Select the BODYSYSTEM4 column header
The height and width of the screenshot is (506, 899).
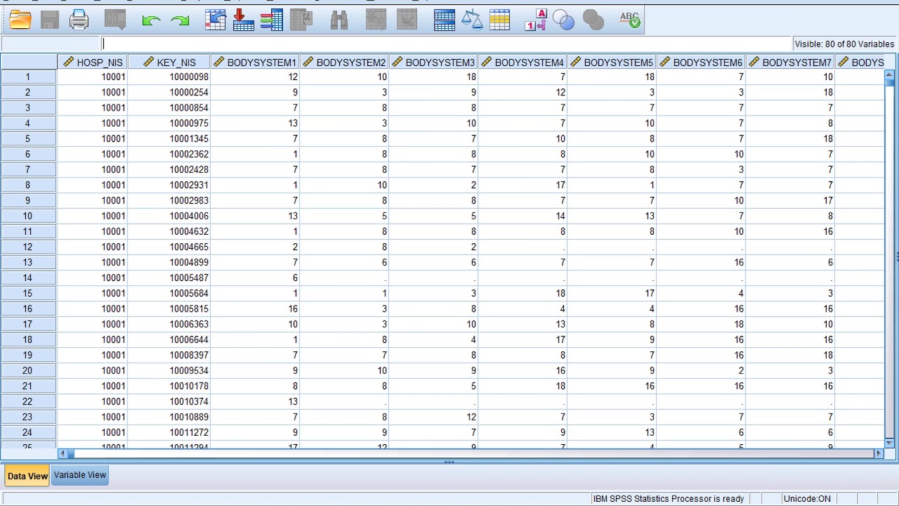[523, 63]
